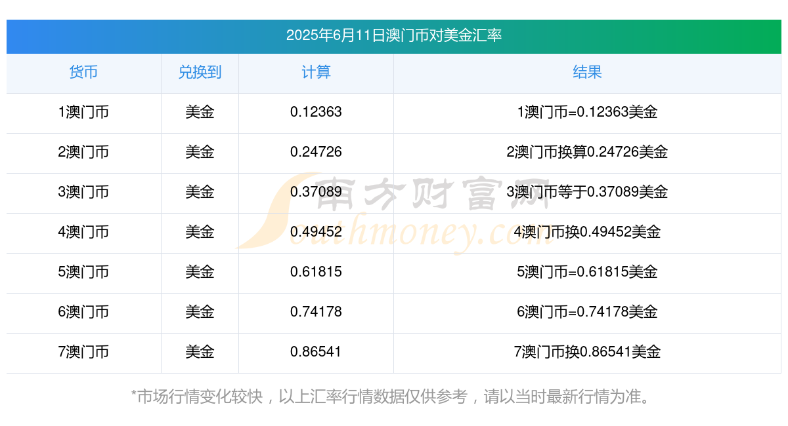The width and height of the screenshot is (788, 426).
Task: Click the value 0.12363 in 计算 column
Action: point(316,112)
